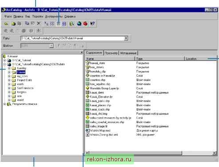Screen dimensions: 219x167
Task: Click the Location column header
Action: tap(201, 59)
